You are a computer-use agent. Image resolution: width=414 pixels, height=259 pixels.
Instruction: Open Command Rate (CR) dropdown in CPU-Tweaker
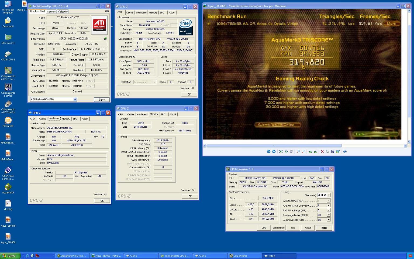click(x=329, y=220)
